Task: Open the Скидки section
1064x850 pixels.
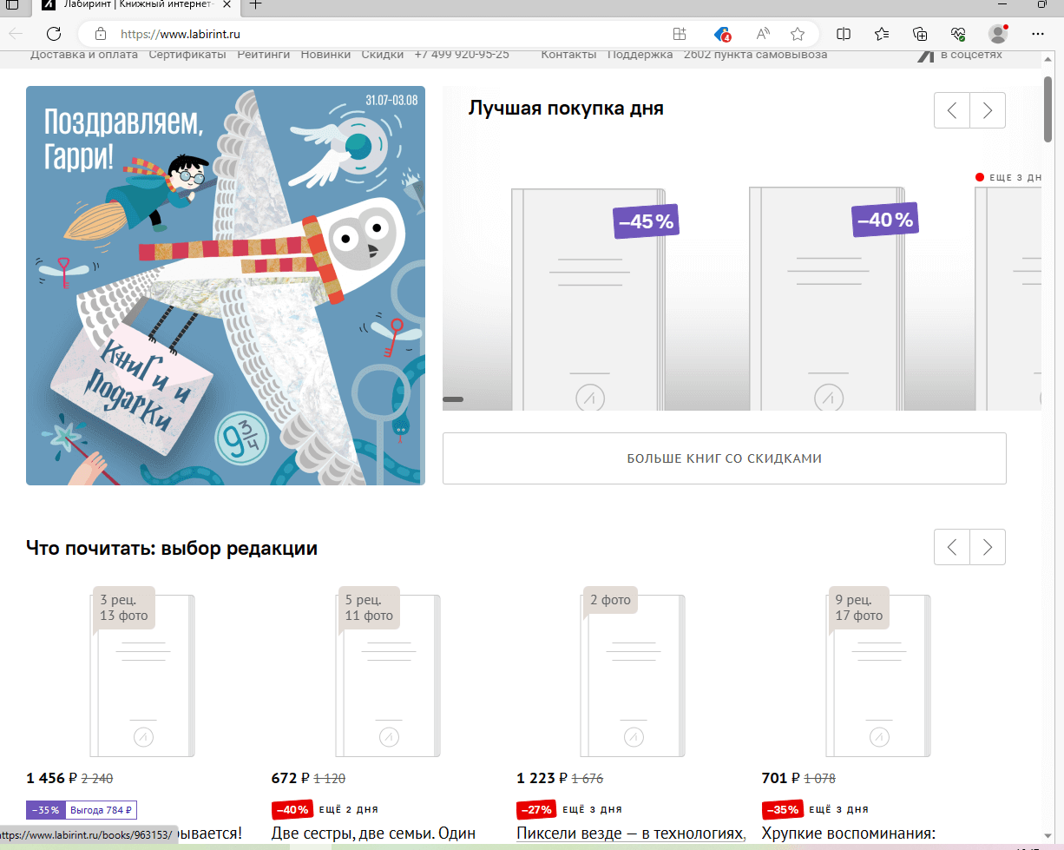Action: (383, 55)
